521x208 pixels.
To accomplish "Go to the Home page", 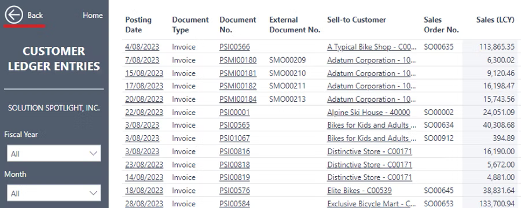I will [x=93, y=15].
